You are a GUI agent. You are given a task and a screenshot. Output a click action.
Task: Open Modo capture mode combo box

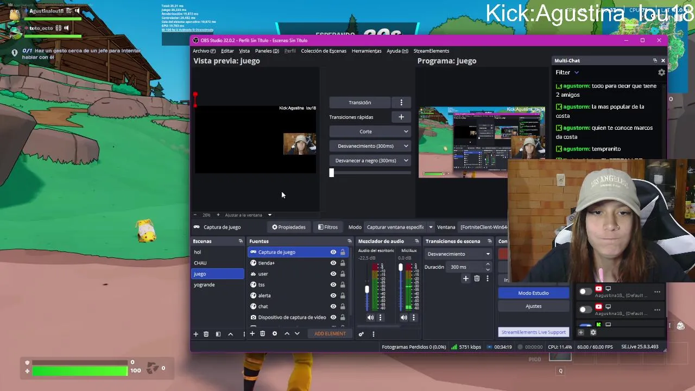click(400, 227)
